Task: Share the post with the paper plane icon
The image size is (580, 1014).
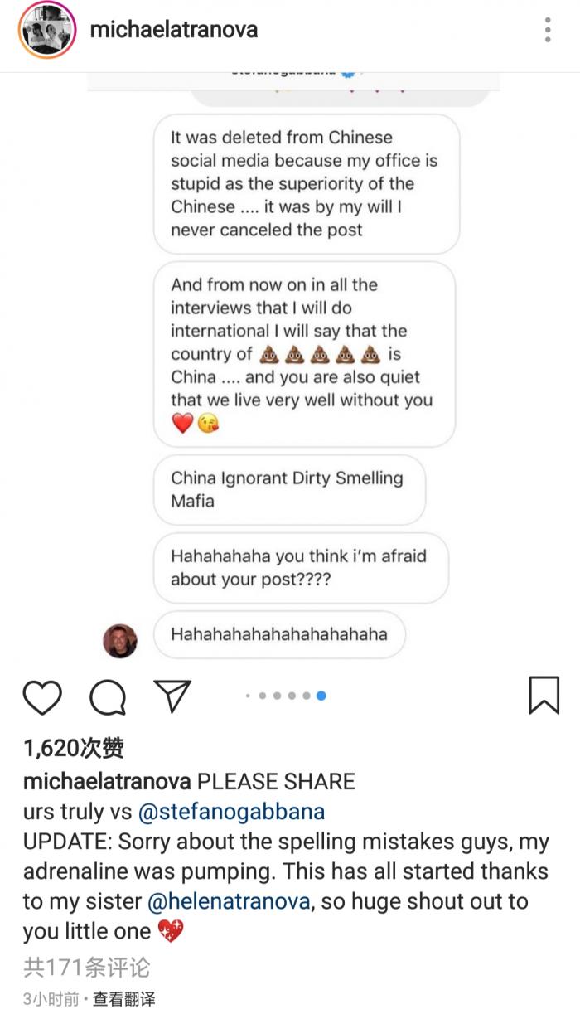Action: 173,696
